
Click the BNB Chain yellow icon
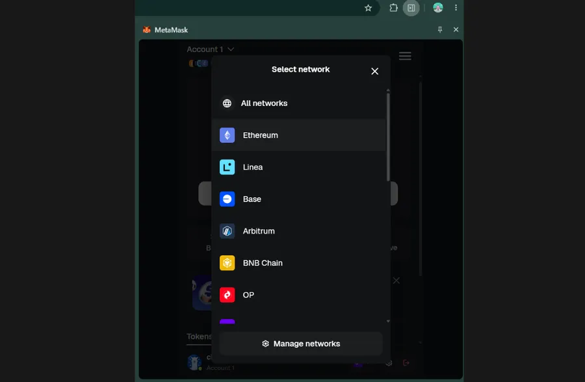point(227,263)
